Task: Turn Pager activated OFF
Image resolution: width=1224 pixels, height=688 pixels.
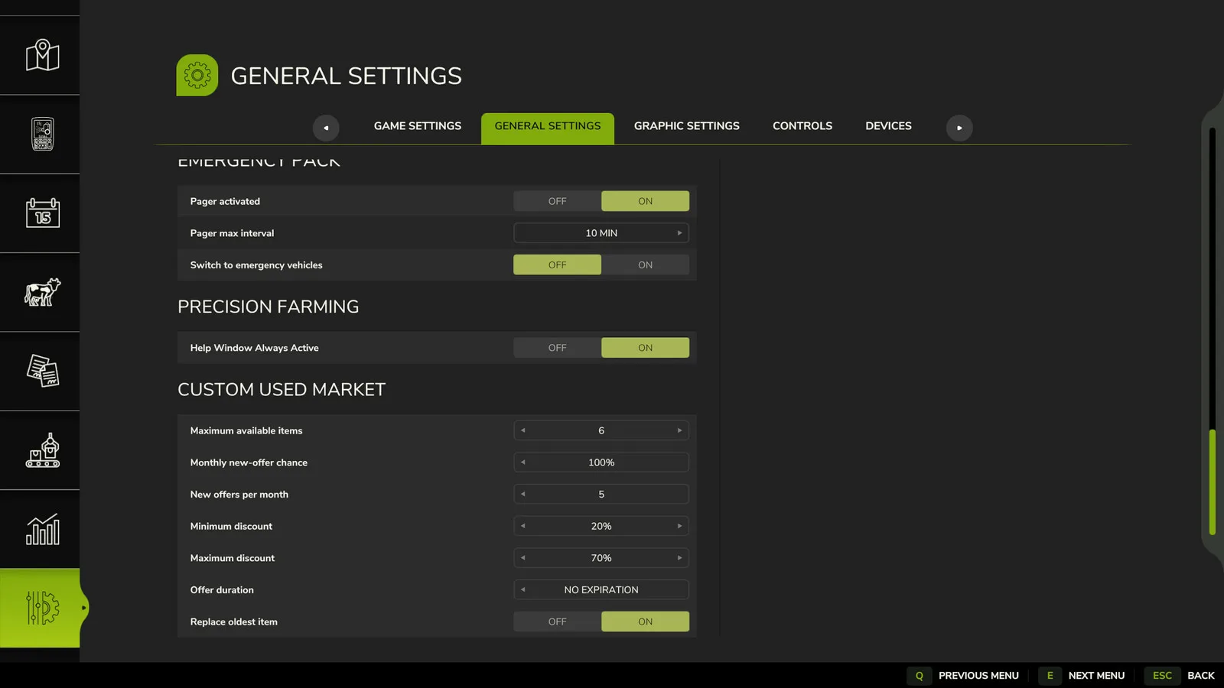Action: coord(557,201)
